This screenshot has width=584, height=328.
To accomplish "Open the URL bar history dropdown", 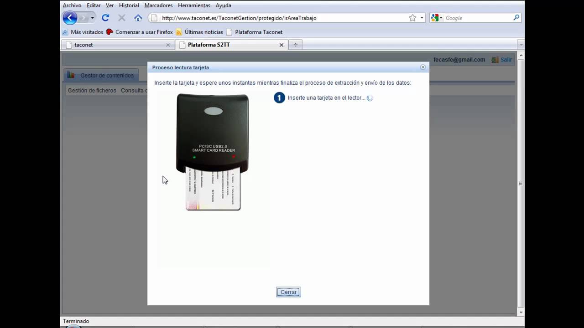I will [422, 18].
